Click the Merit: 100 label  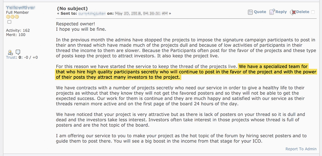16,35
